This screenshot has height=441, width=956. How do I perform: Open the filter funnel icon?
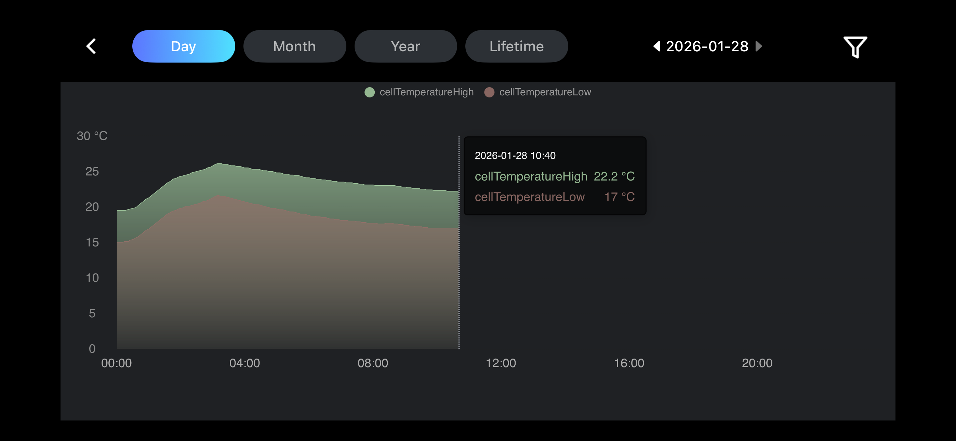pos(855,47)
